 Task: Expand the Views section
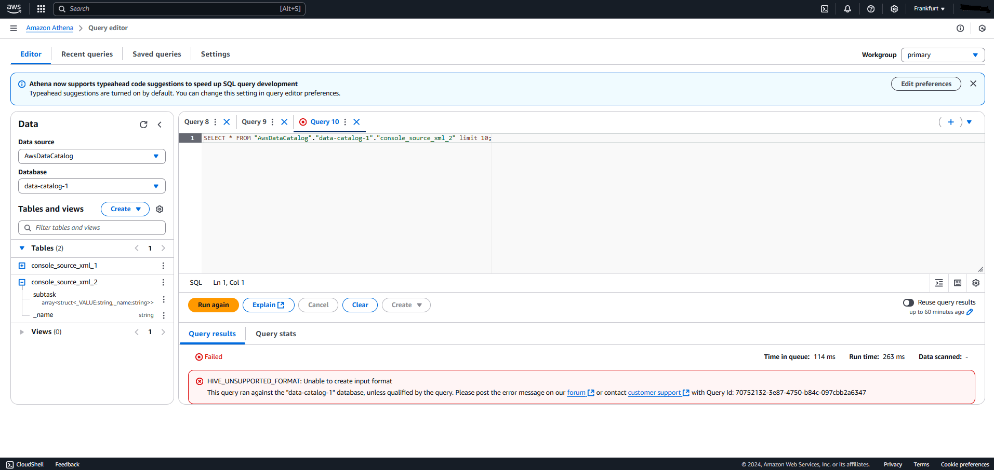(22, 332)
